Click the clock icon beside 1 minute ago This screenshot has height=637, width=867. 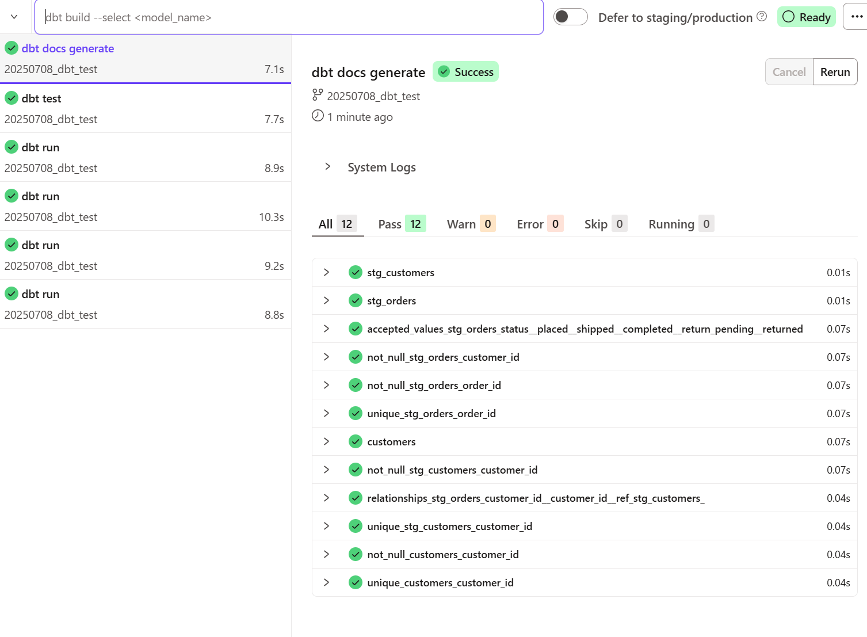pos(318,116)
